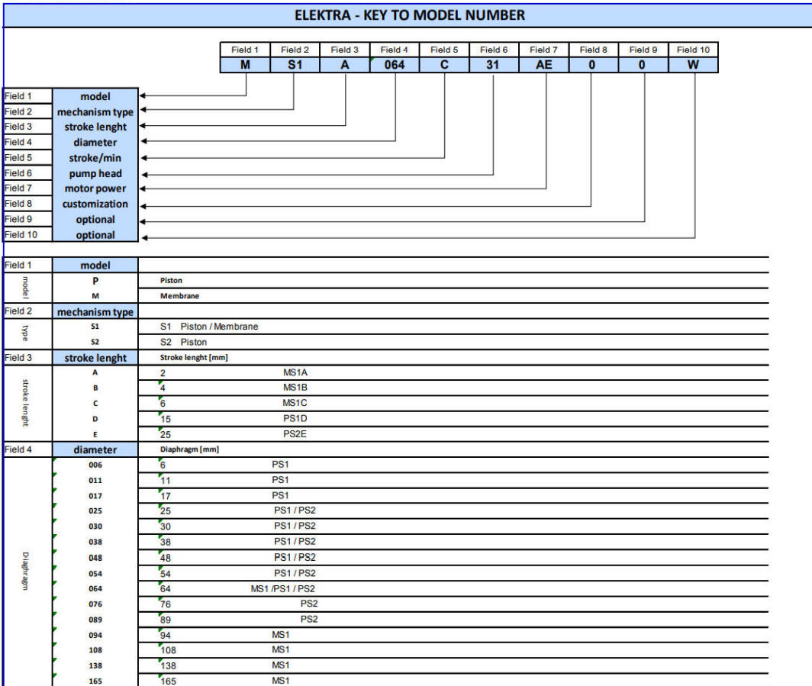Select the MS1B stroke length entry
The width and height of the screenshot is (812, 686).
[295, 388]
